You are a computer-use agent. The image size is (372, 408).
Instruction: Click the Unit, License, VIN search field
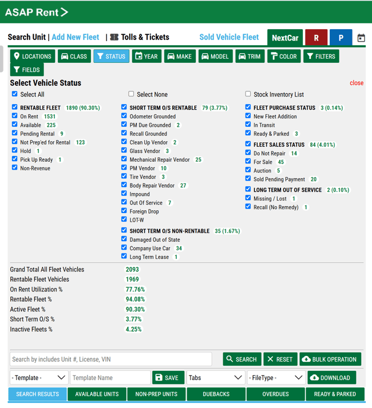click(x=110, y=359)
